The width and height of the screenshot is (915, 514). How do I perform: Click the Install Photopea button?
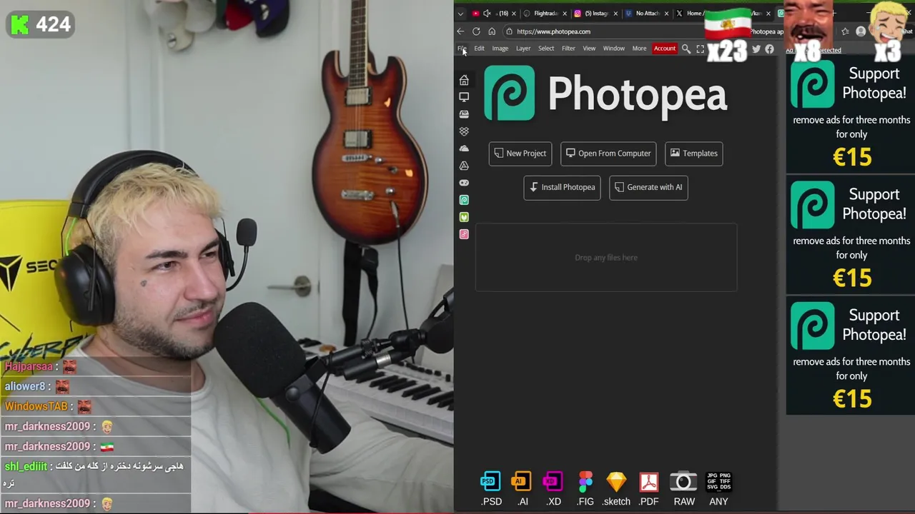(562, 187)
